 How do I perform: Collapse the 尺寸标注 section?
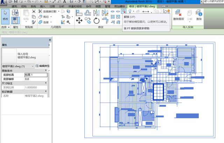(47, 83)
